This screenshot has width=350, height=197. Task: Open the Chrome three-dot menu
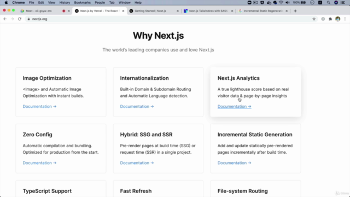point(345,19)
